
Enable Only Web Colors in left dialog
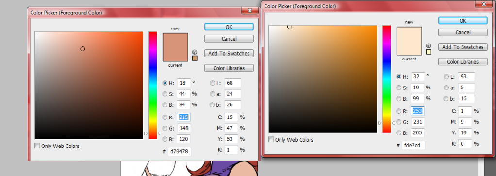(37, 146)
